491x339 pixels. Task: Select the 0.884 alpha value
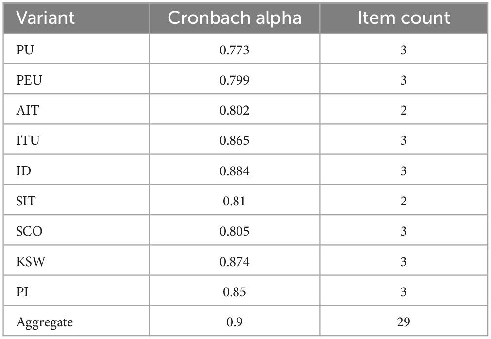pos(235,171)
